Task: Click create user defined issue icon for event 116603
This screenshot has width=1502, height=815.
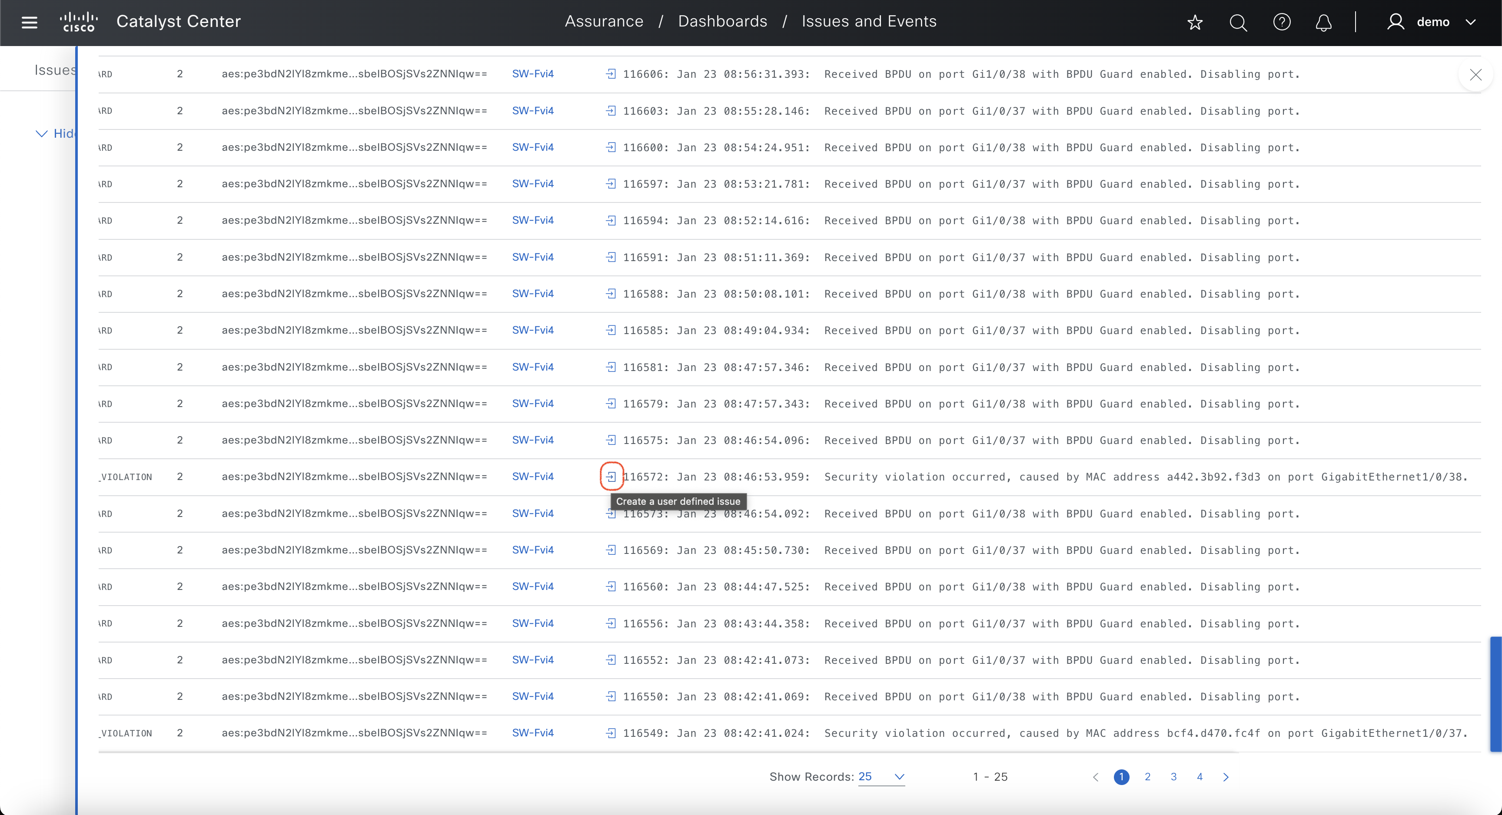Action: 611,111
